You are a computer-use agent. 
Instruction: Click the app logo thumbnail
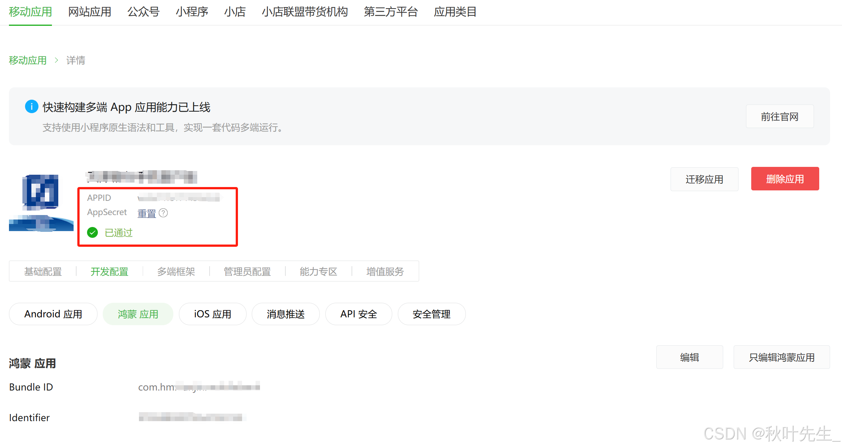(41, 203)
